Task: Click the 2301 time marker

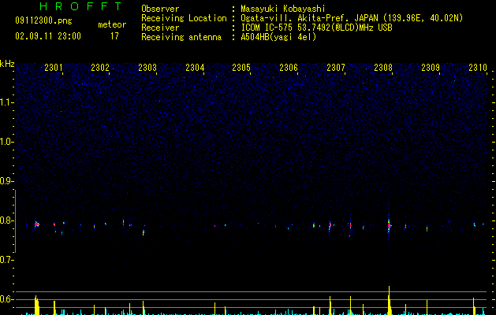Action: (53, 67)
